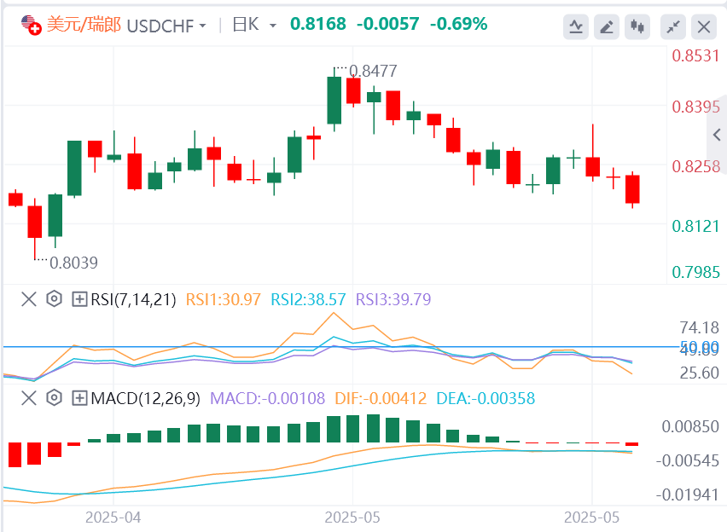Open the candlestick chart style settings
727x532 pixels.
click(x=637, y=26)
